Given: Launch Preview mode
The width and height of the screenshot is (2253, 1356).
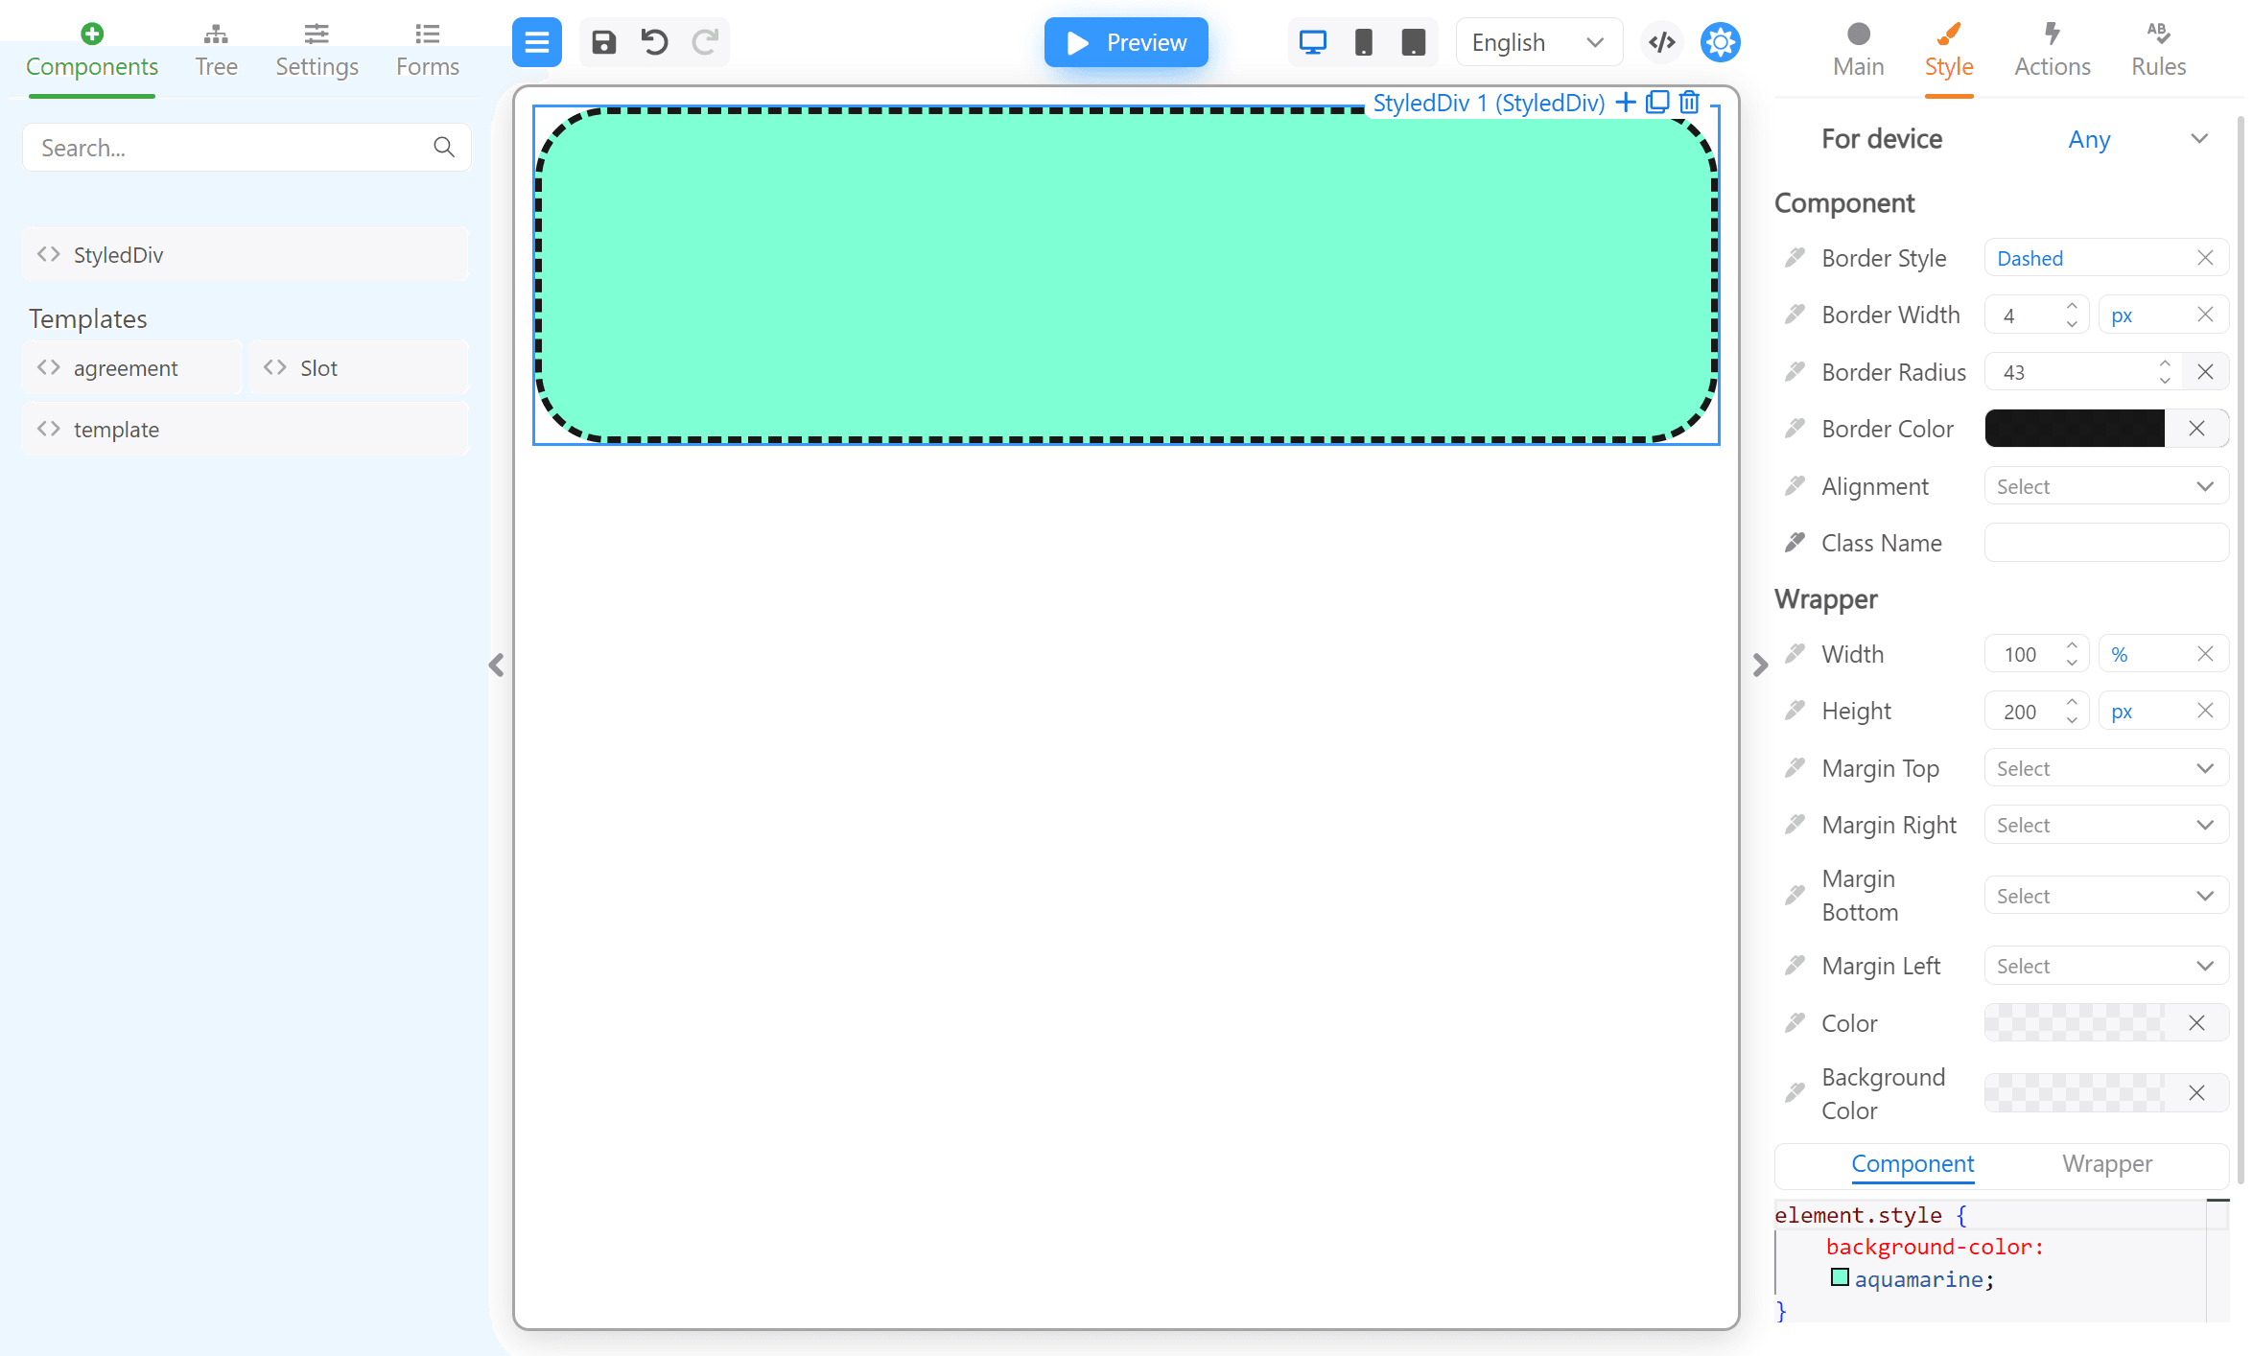Looking at the screenshot, I should click(x=1126, y=42).
